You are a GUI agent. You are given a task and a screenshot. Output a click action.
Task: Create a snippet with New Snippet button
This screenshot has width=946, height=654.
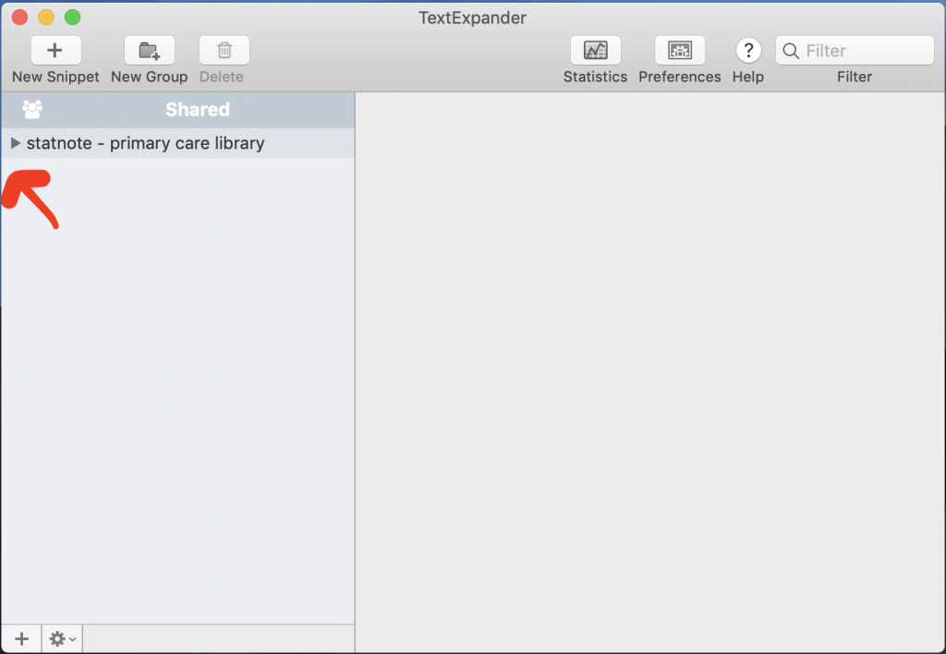click(x=55, y=50)
